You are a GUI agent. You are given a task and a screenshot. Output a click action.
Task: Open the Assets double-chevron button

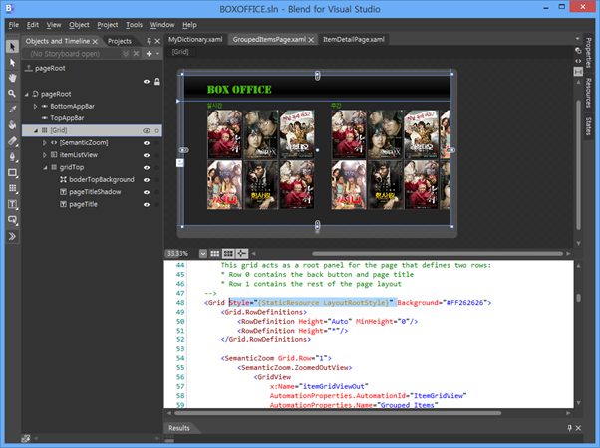click(x=11, y=236)
